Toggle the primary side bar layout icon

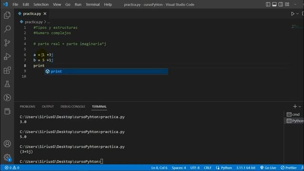[268, 4]
